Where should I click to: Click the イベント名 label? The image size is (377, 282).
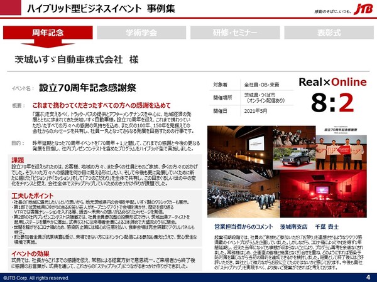pyautogui.click(x=23, y=88)
